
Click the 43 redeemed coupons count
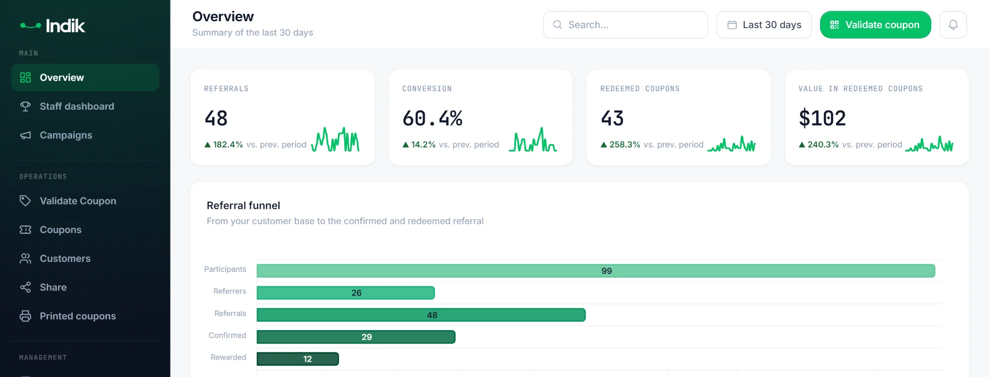coord(612,118)
